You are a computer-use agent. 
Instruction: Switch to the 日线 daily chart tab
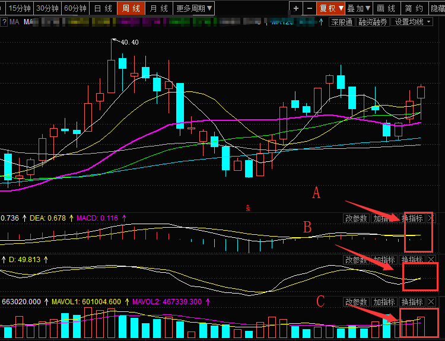[x=103, y=8]
